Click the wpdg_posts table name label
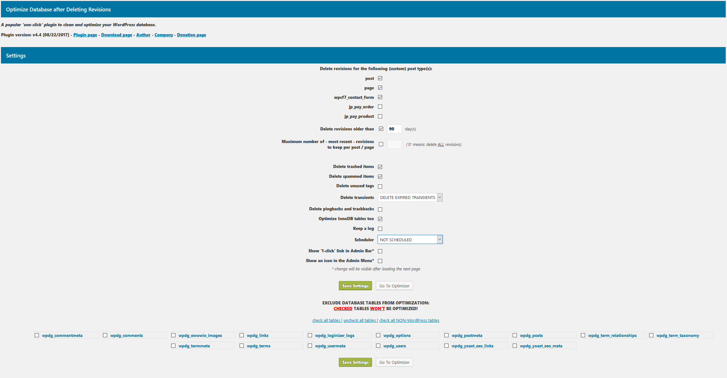The height and width of the screenshot is (378, 727). pyautogui.click(x=531, y=335)
